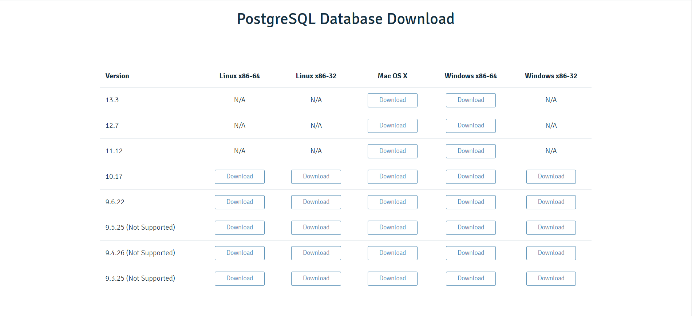Download version 10.17 for Linux x86-64

pyautogui.click(x=240, y=177)
